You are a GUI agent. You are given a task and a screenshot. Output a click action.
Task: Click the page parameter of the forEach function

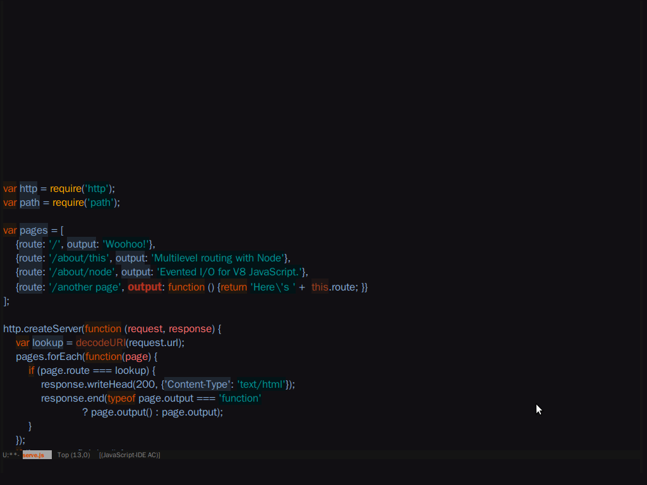coord(136,357)
